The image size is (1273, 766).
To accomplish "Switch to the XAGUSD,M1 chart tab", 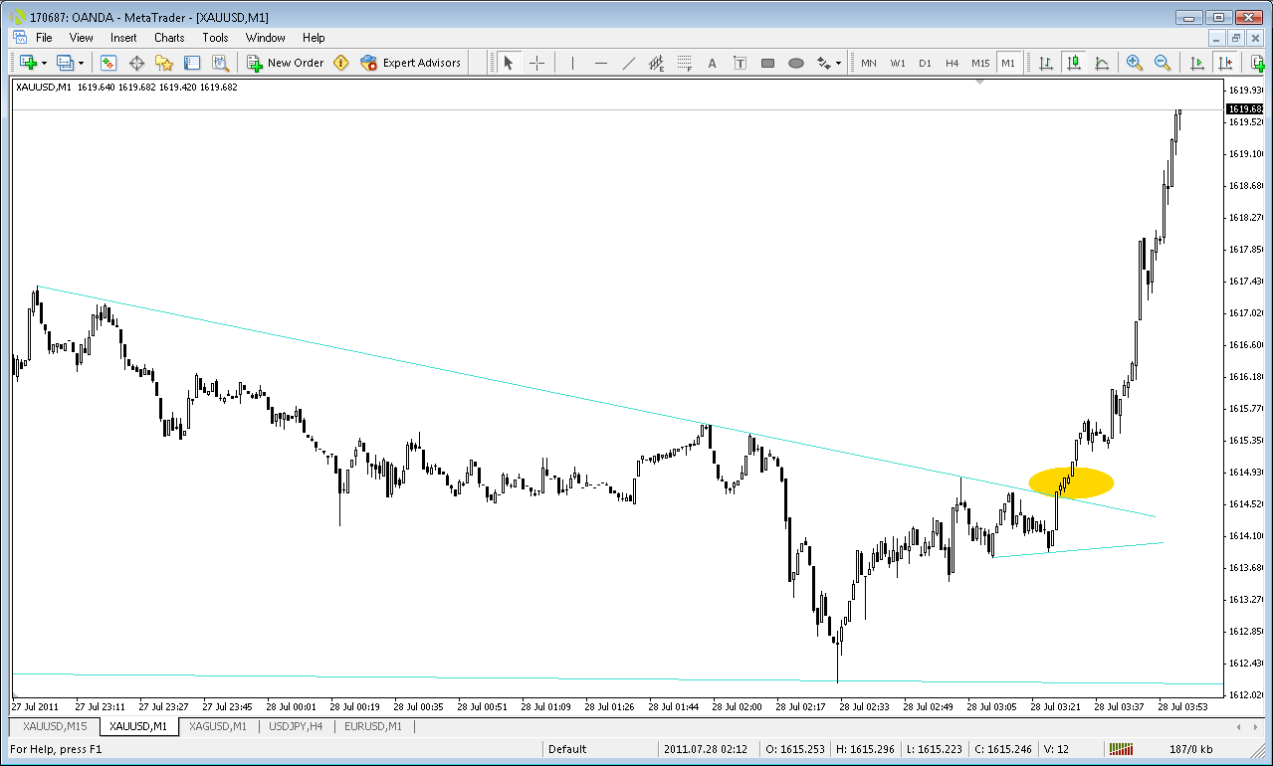I will [x=218, y=727].
